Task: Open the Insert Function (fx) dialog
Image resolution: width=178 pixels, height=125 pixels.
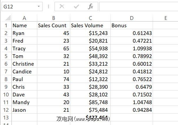Action: coord(91,7)
